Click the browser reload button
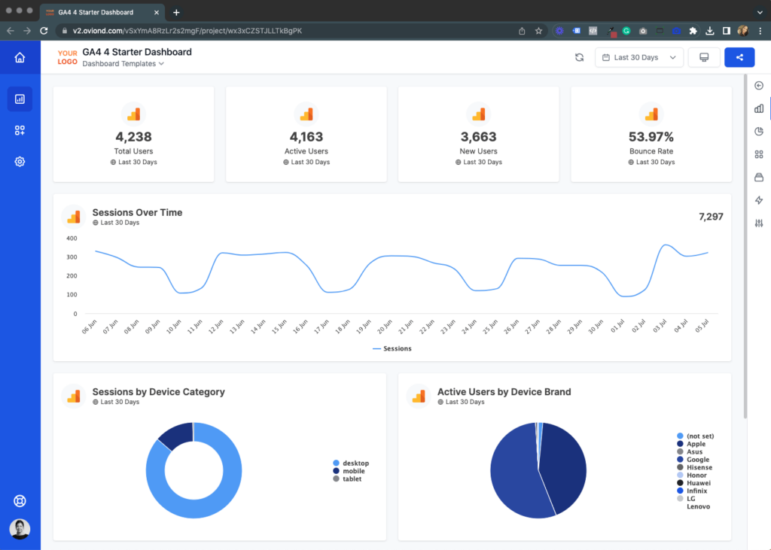771x550 pixels. pos(44,31)
